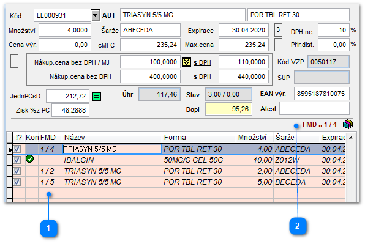
Task: Click the Kon column header
Action: click(x=32, y=138)
